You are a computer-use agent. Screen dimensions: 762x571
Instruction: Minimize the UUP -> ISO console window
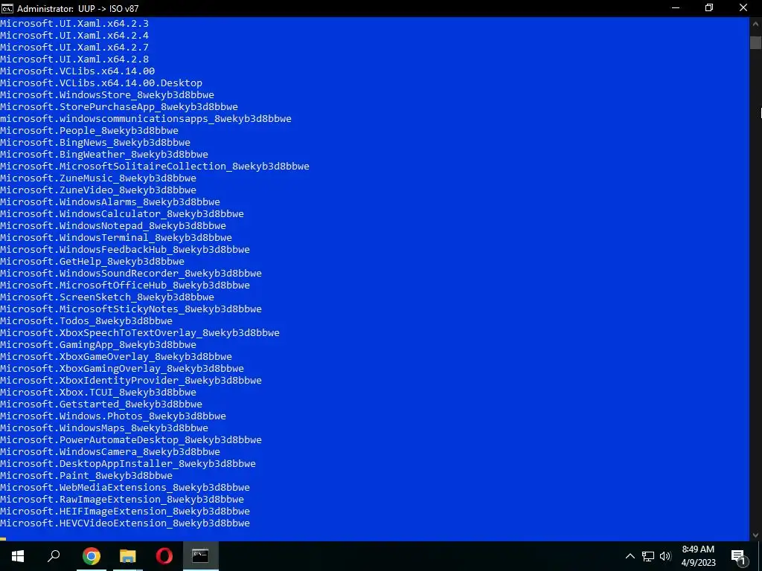coord(676,8)
